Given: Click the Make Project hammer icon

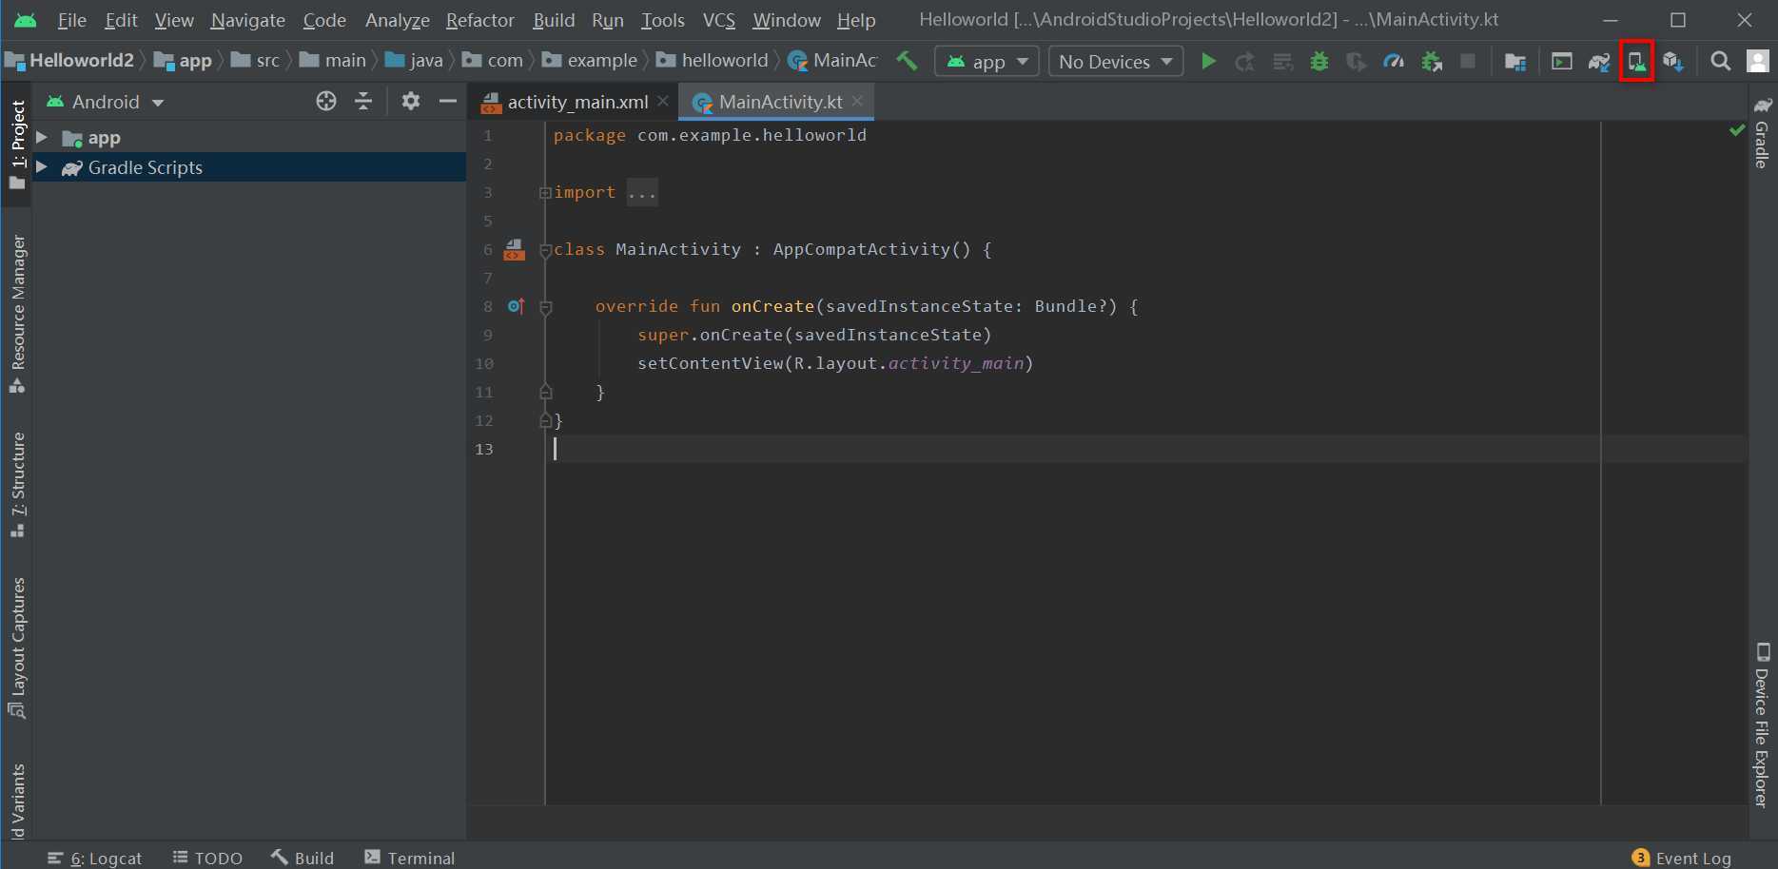Looking at the screenshot, I should click(907, 61).
